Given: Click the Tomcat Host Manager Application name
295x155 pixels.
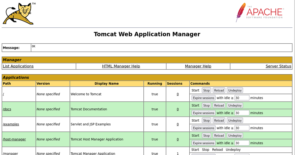Looking at the screenshot, I should pyautogui.click(x=97, y=139).
